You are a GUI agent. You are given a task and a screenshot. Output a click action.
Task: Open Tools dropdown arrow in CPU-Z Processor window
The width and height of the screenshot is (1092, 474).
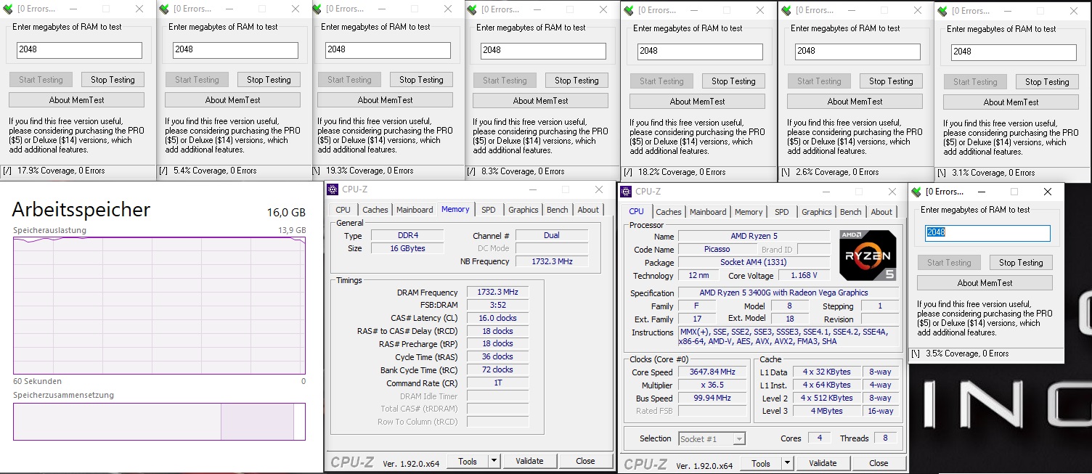787,463
